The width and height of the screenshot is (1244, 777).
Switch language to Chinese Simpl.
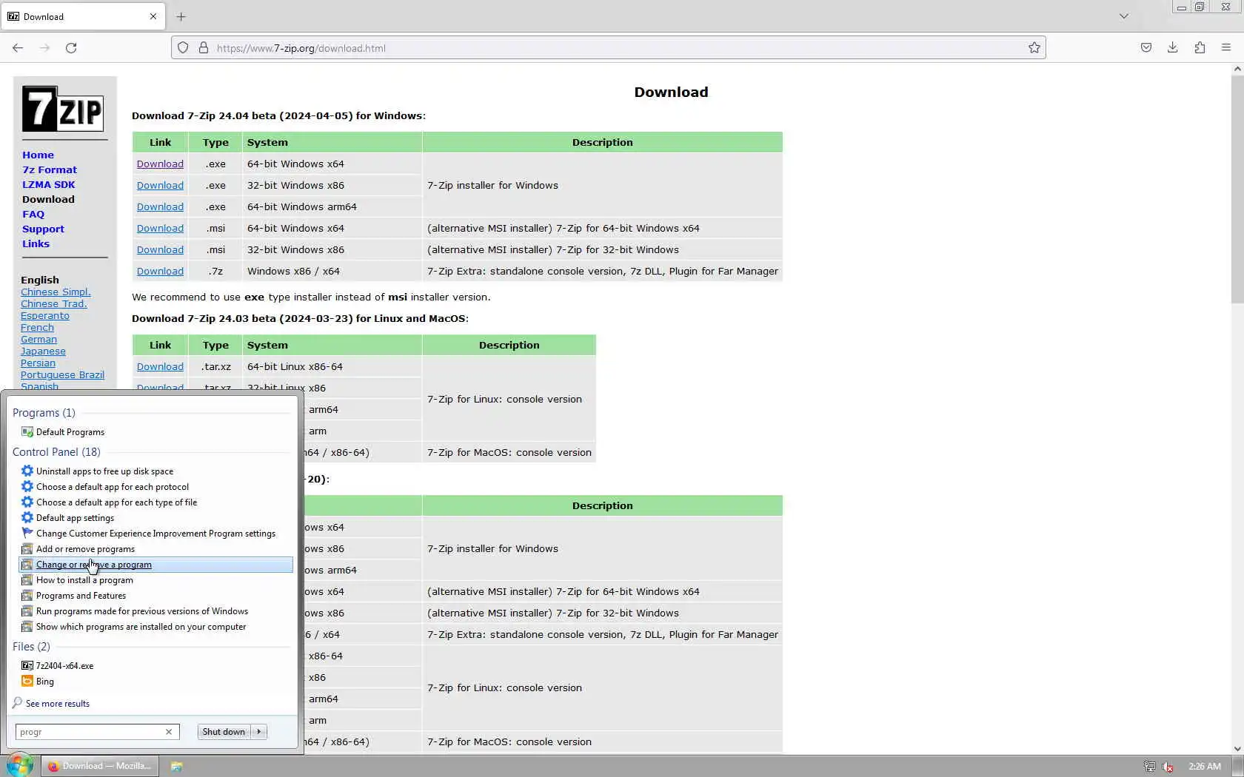(56, 292)
